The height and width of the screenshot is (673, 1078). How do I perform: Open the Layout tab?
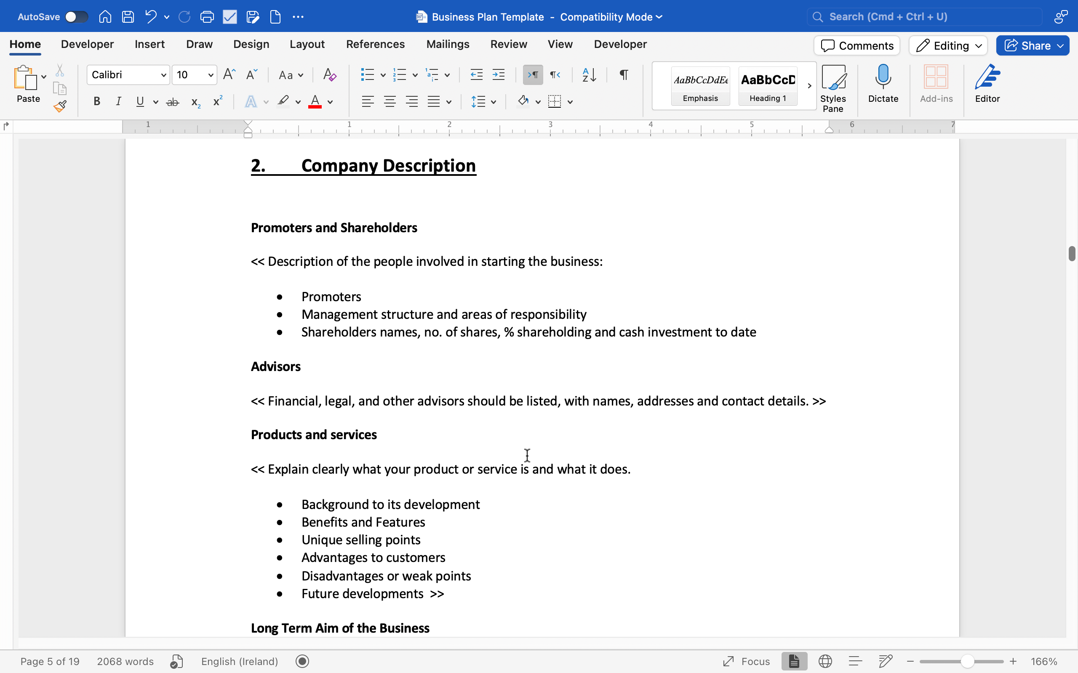click(x=307, y=44)
